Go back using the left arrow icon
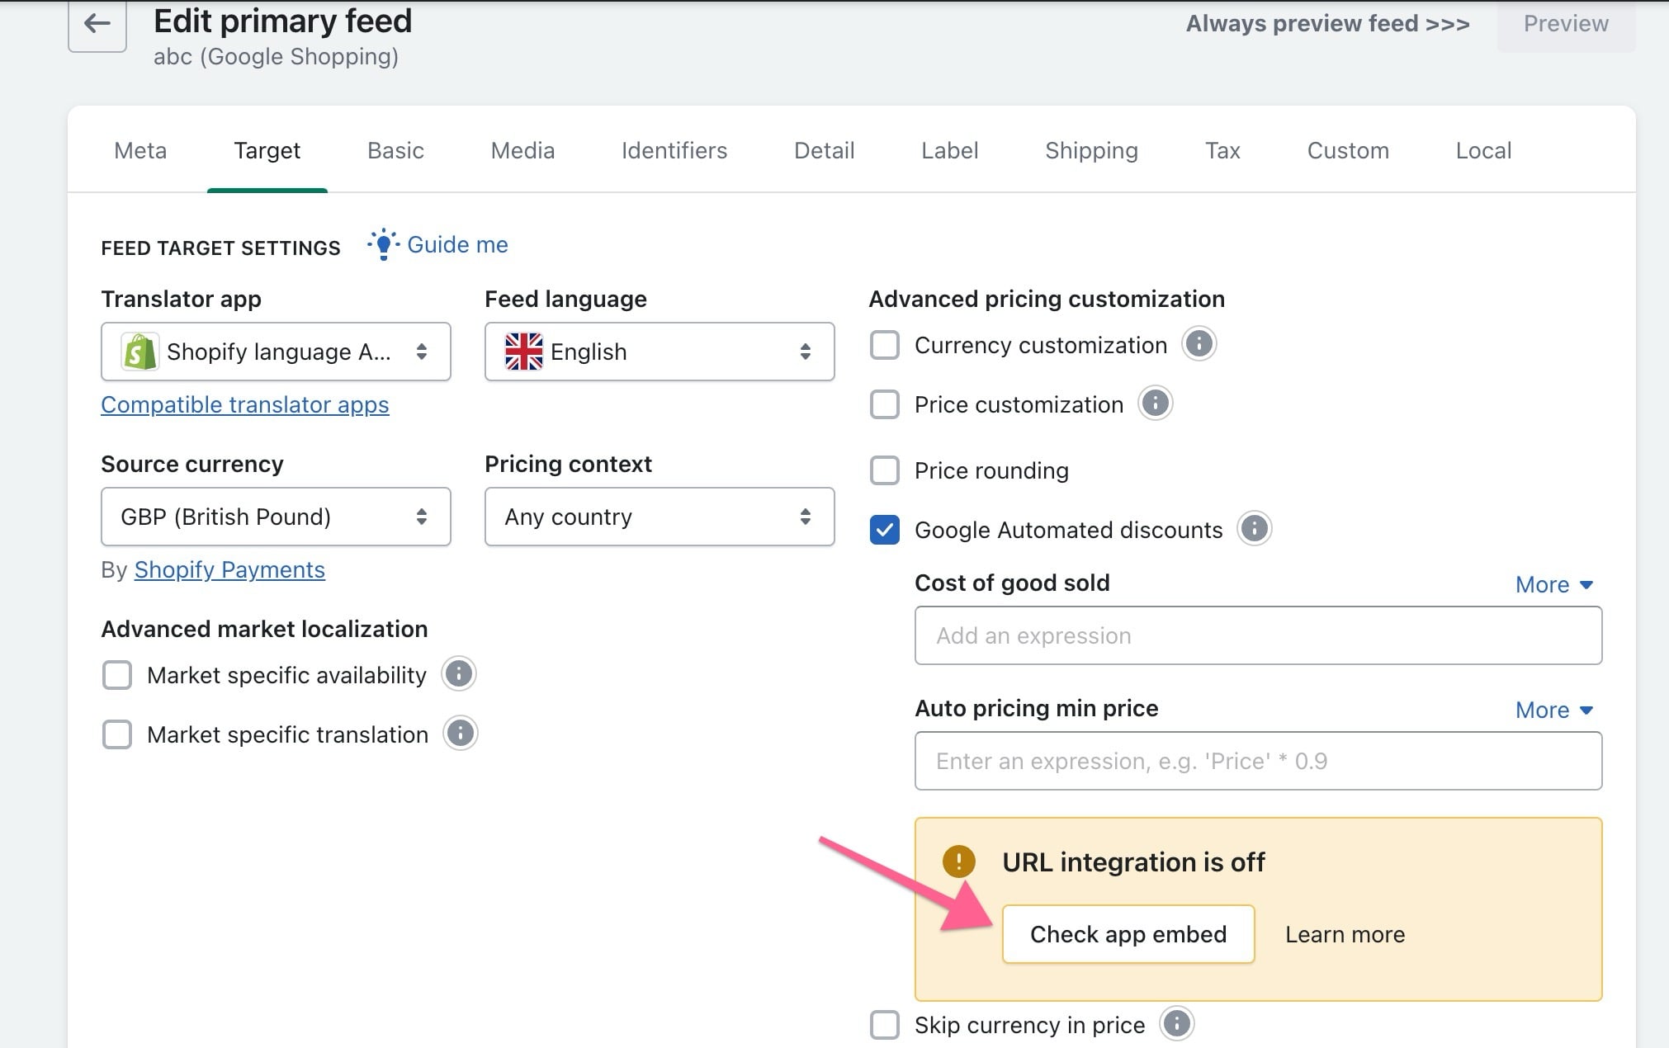Image resolution: width=1669 pixels, height=1048 pixels. coord(97,23)
